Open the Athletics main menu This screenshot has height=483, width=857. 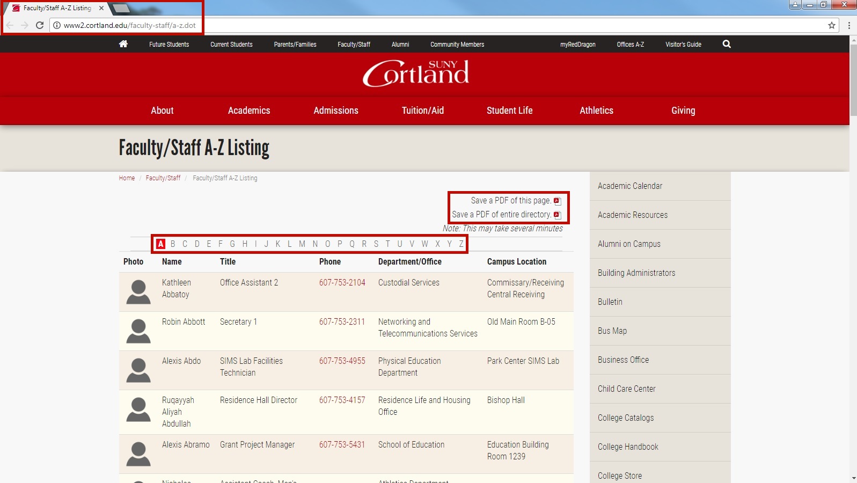[x=596, y=111]
